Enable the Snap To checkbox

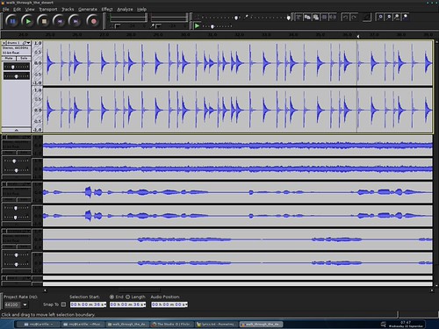[x=63, y=304]
